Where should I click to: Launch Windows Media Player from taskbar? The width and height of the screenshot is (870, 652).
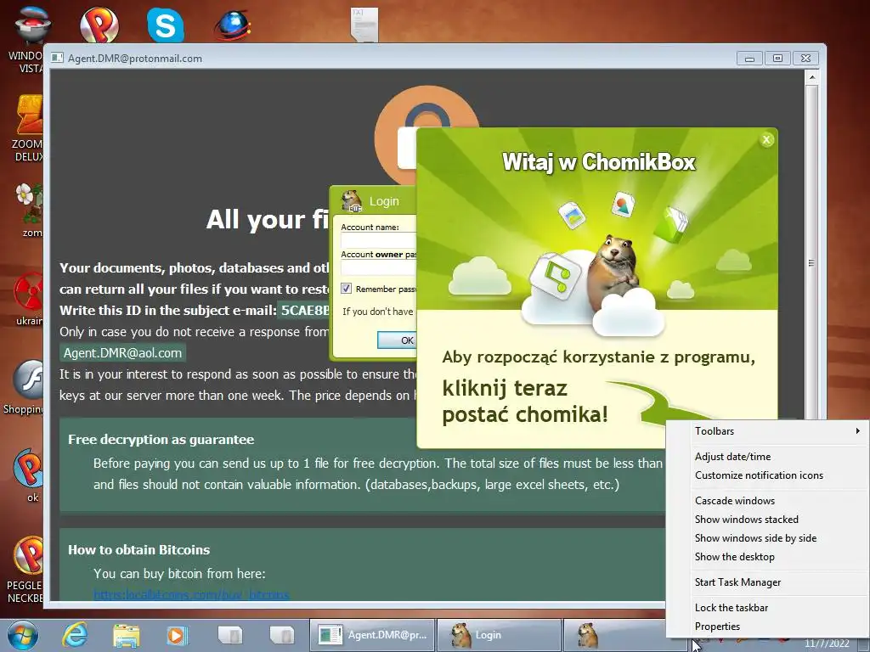click(177, 635)
